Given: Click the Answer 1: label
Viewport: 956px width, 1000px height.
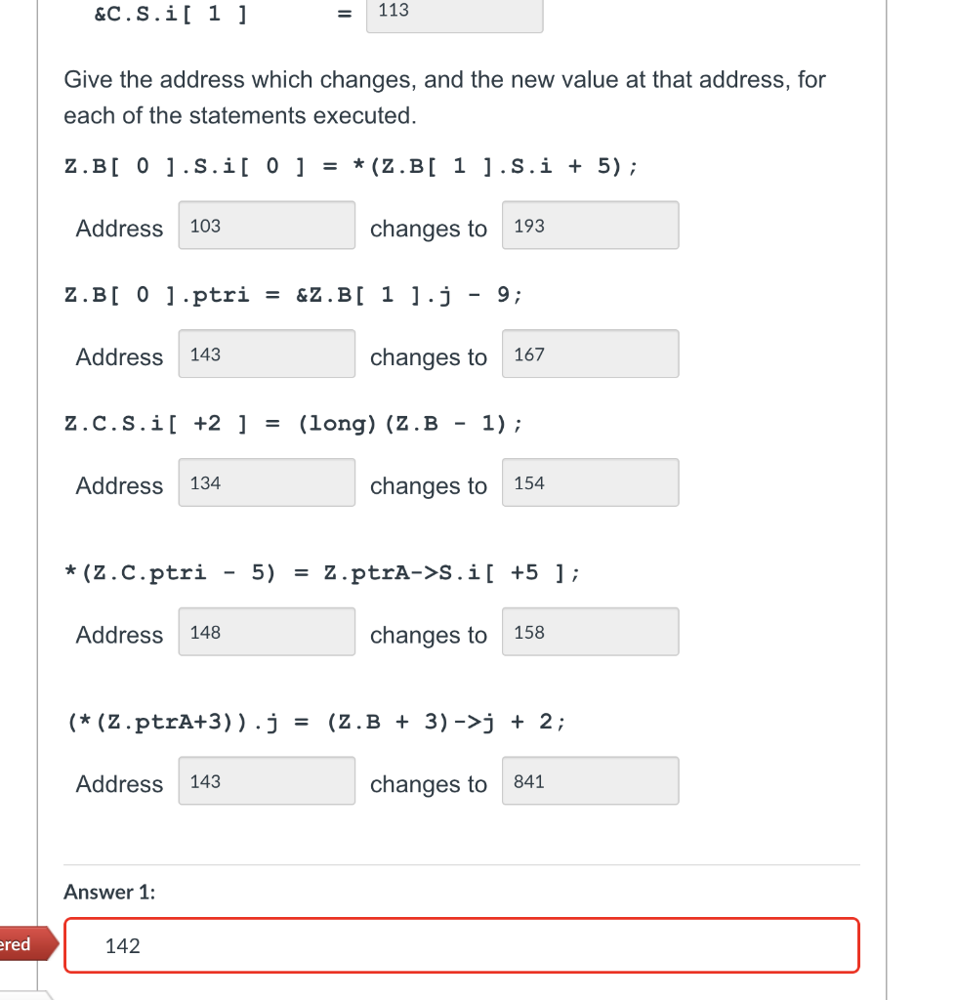Looking at the screenshot, I should 108,892.
